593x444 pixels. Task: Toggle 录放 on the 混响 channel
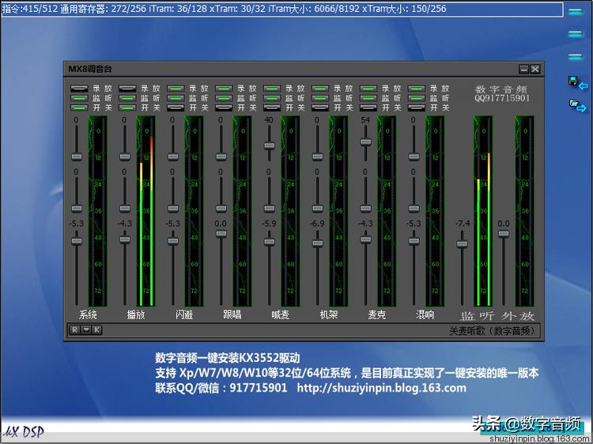(x=417, y=88)
